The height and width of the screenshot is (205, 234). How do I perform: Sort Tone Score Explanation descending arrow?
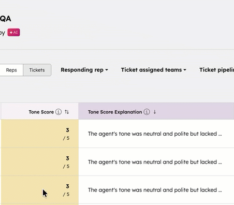pyautogui.click(x=155, y=112)
